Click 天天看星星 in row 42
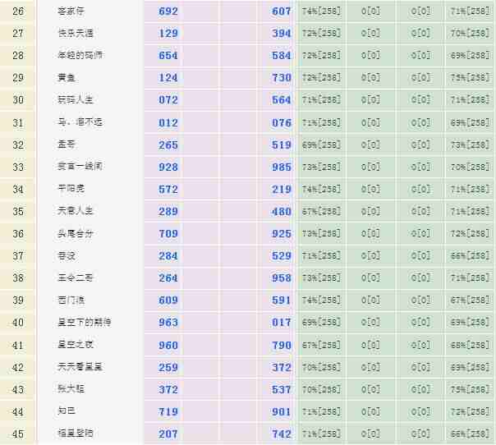The height and width of the screenshot is (445, 496). pyautogui.click(x=80, y=367)
